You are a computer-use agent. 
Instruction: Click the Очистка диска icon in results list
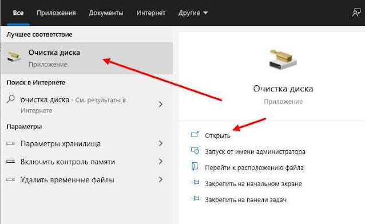(14, 57)
